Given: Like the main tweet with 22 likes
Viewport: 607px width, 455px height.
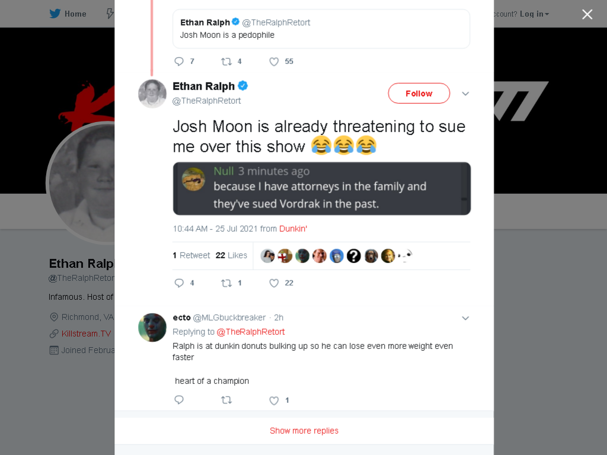Looking at the screenshot, I should pyautogui.click(x=274, y=283).
